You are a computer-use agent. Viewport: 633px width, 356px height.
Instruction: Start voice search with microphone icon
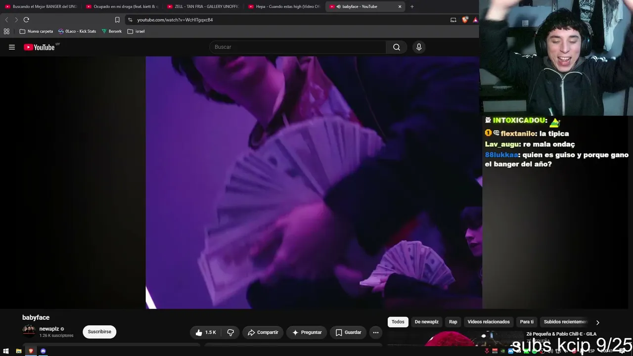pos(419,47)
